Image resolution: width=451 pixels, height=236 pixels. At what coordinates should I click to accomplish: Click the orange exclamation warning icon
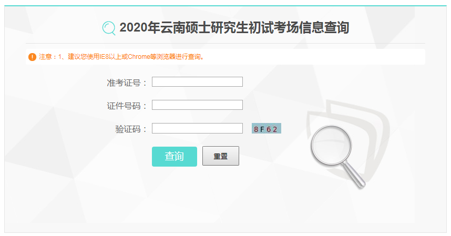[32, 57]
